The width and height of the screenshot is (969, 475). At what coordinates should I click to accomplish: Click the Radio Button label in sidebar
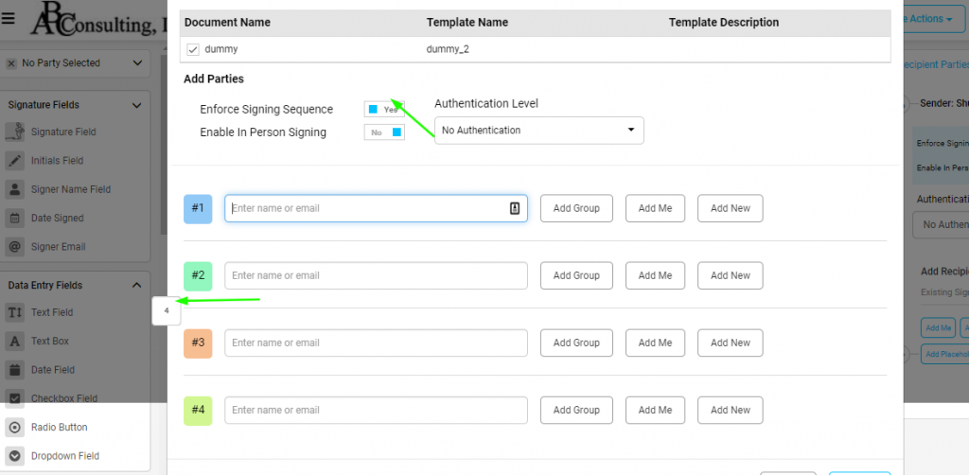60,428
